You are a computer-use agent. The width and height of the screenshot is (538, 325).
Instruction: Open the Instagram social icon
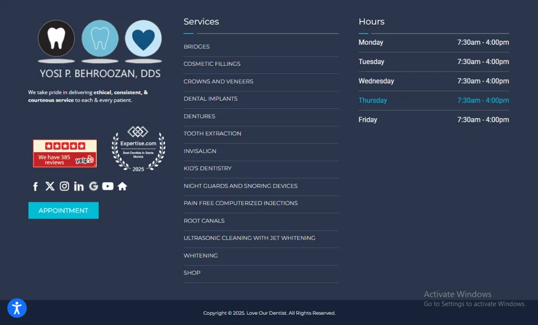click(65, 186)
